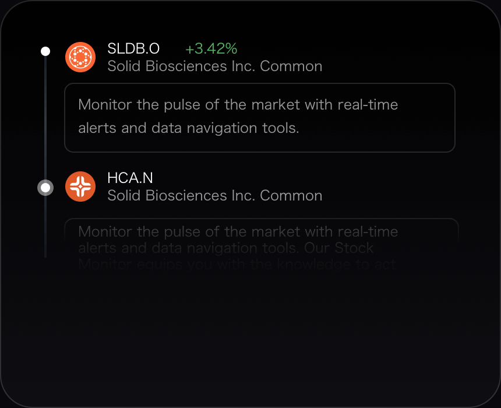The width and height of the screenshot is (501, 408).
Task: Click the SLDB.O orange circular logo
Action: [x=80, y=57]
